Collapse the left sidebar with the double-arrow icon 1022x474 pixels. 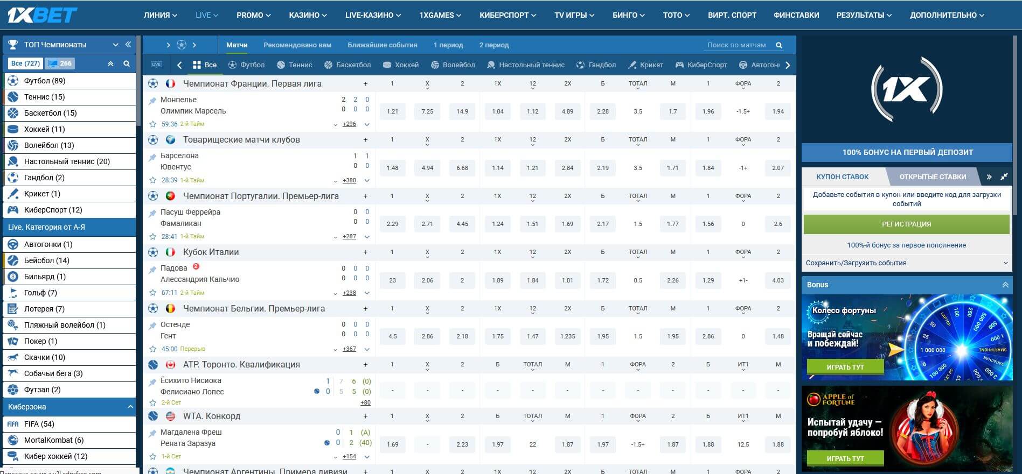[128, 45]
